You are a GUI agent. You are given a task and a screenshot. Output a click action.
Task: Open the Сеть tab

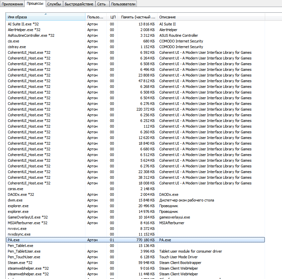[102, 4]
